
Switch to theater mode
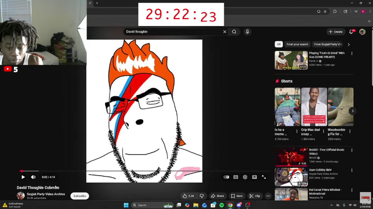click(x=254, y=177)
